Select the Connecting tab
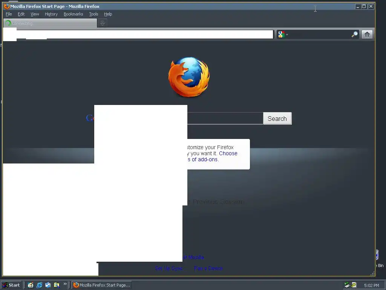Screen dimensions: 386x290 [x=50, y=23]
